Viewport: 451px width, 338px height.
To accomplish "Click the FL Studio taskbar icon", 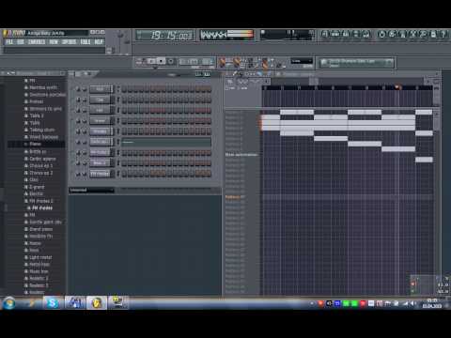I will [x=96, y=303].
